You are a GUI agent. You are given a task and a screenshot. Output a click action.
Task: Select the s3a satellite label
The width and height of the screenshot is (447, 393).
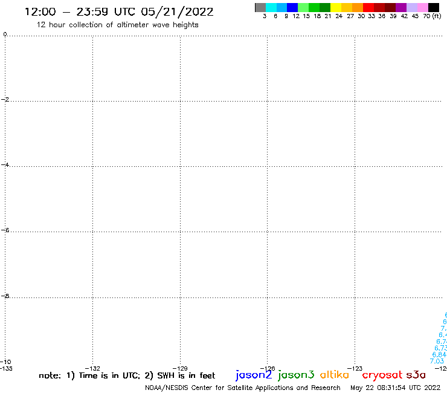tap(416, 375)
